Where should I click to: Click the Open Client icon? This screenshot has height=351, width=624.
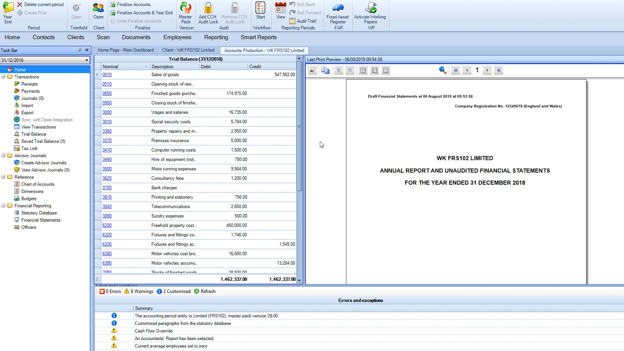tap(98, 11)
